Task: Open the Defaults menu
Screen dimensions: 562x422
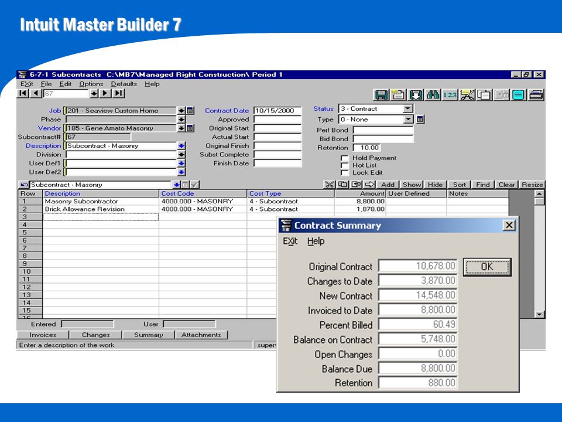Action: tap(124, 84)
